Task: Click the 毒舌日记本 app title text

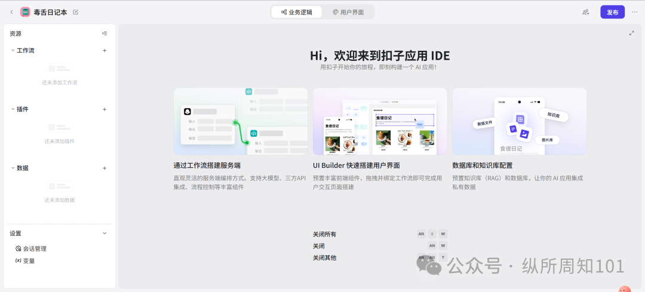Action: [x=50, y=13]
